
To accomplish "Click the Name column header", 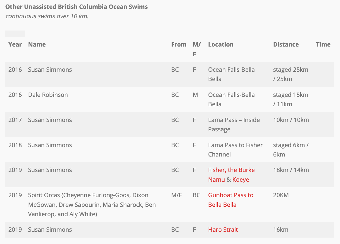I will point(37,44).
